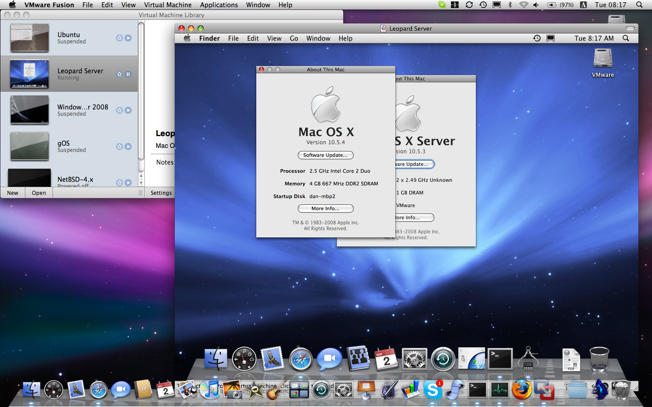Open Server Admin in Leopard Server dock
The width and height of the screenshot is (652, 407).
click(x=471, y=359)
